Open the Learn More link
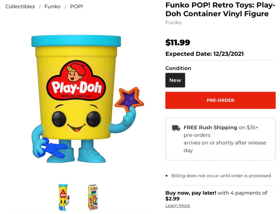The height and width of the screenshot is (214, 280). coord(178,206)
